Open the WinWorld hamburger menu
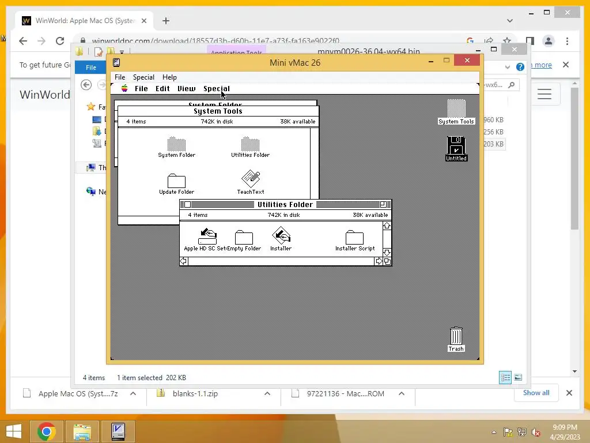 pyautogui.click(x=544, y=94)
